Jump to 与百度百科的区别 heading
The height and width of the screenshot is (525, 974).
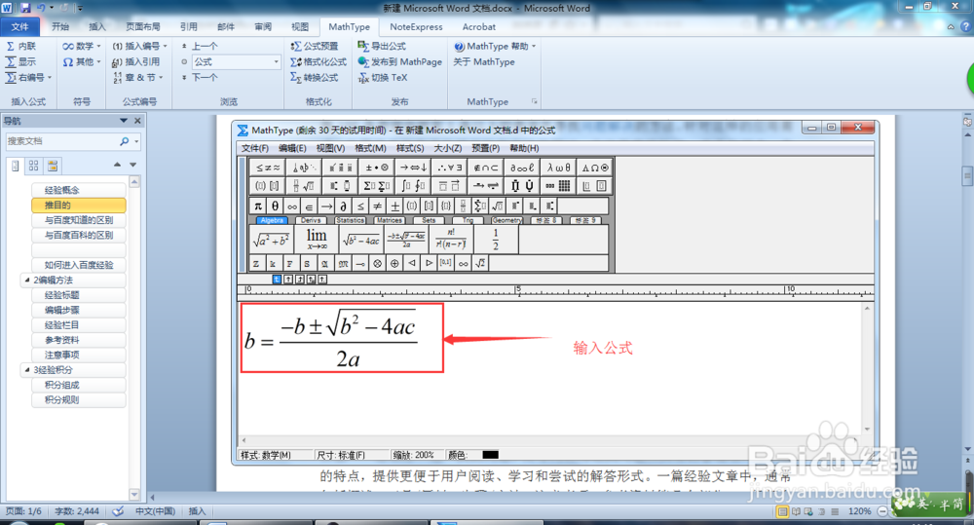point(79,235)
